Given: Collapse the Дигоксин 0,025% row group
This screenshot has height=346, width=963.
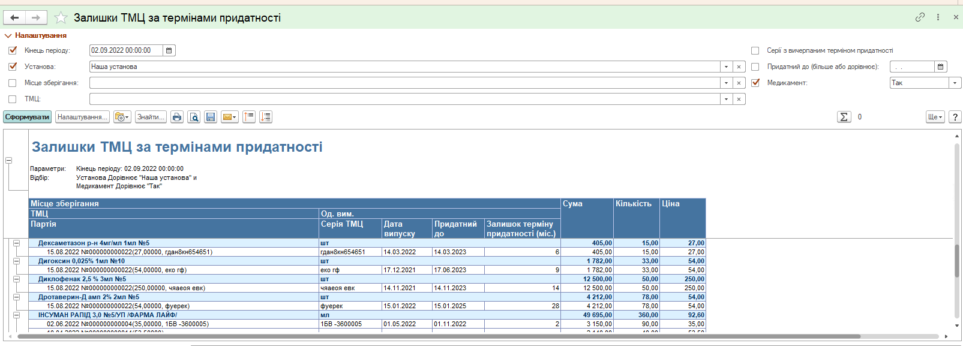Looking at the screenshot, I should tap(16, 261).
